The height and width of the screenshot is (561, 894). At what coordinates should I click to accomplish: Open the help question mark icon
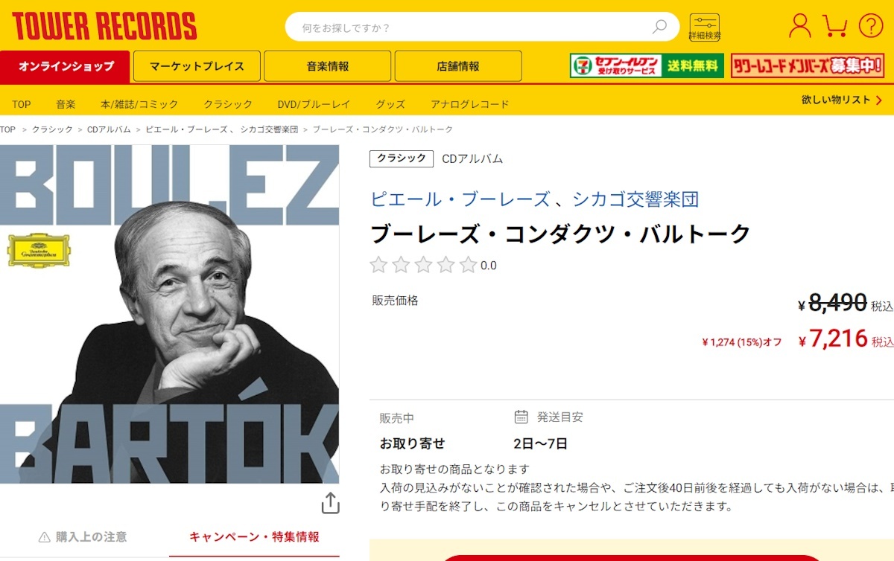870,26
